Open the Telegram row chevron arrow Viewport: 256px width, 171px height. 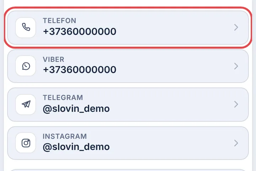tap(236, 104)
